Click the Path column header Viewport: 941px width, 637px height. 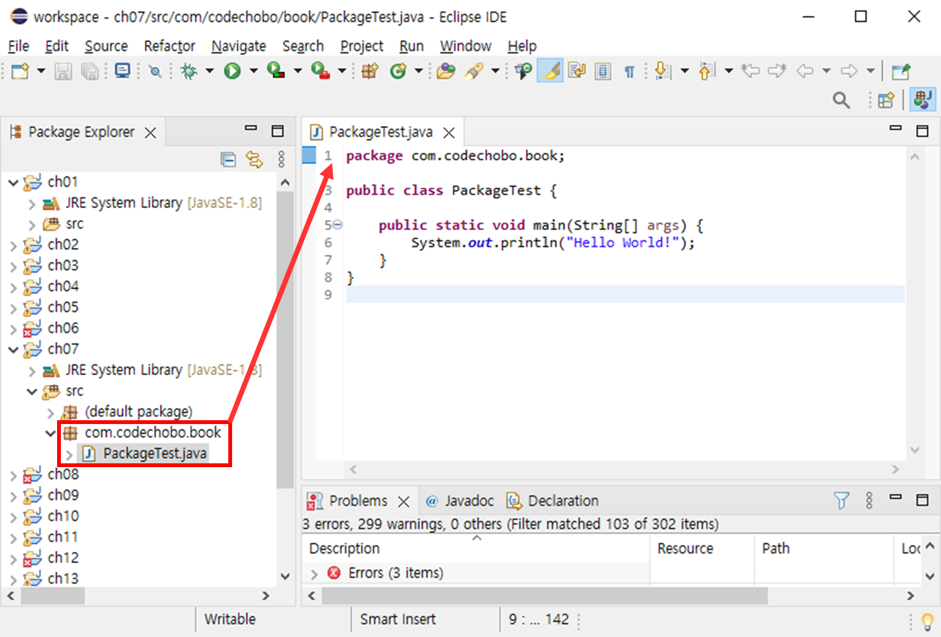click(x=824, y=549)
